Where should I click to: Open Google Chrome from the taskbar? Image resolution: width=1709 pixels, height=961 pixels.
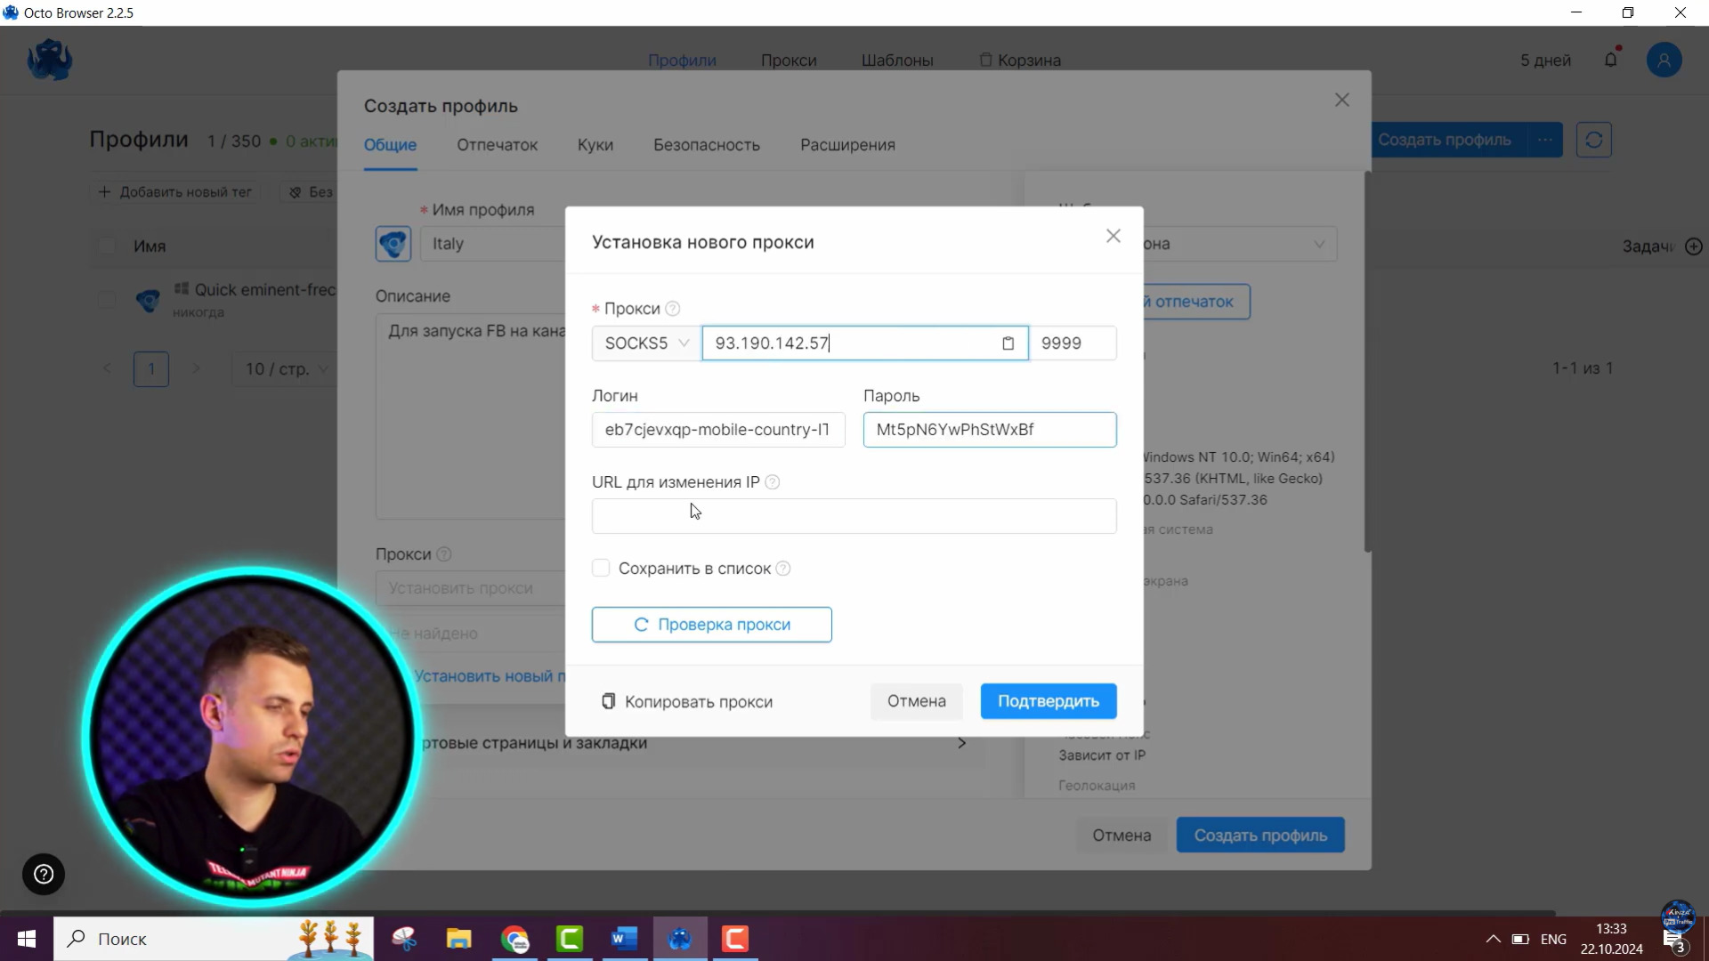(x=514, y=939)
